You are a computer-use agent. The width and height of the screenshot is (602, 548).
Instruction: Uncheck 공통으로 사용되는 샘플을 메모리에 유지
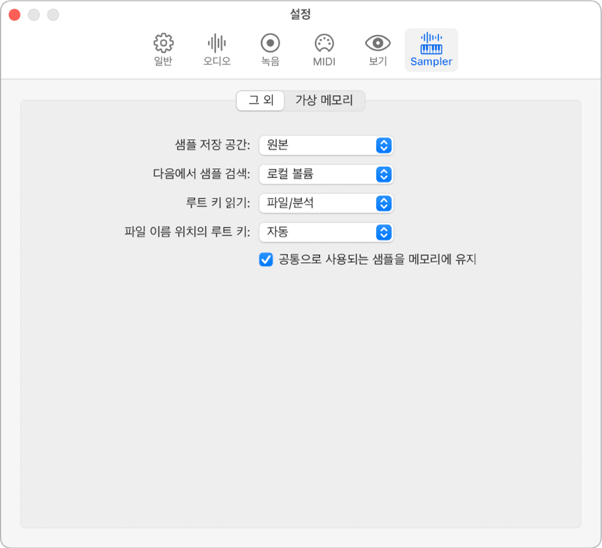click(265, 259)
